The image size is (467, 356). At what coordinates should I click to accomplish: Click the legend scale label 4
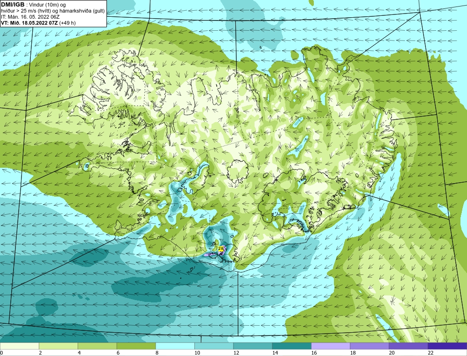[x=79, y=353]
